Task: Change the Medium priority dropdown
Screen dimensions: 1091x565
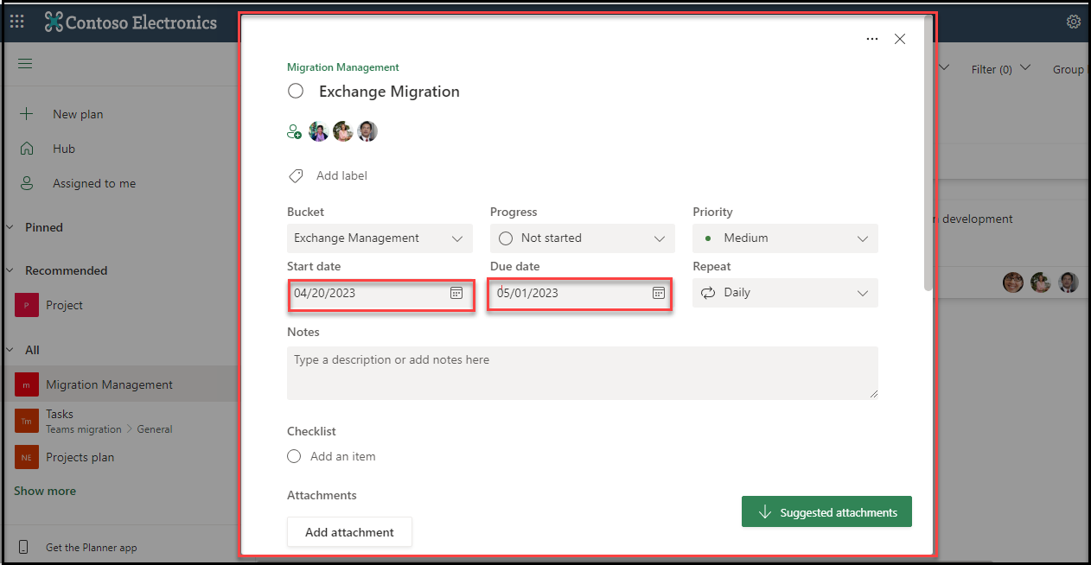Action: (785, 238)
